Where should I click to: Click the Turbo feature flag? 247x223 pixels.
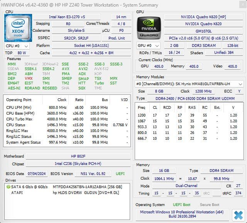(99, 83)
